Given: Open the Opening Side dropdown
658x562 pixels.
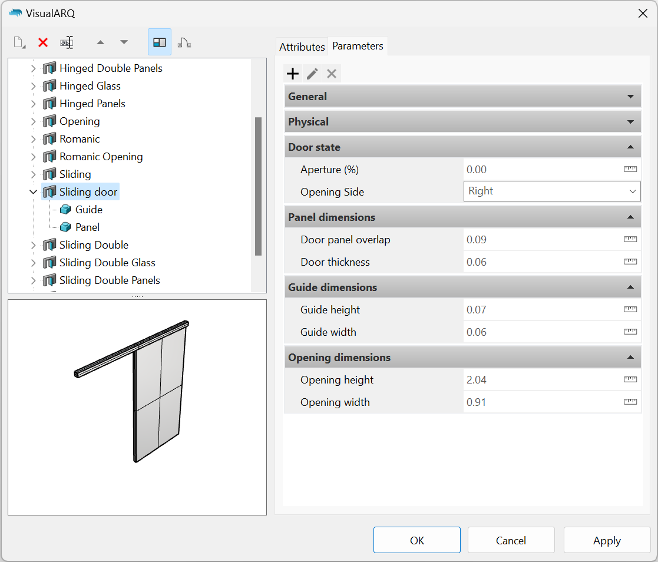Looking at the screenshot, I should point(552,191).
